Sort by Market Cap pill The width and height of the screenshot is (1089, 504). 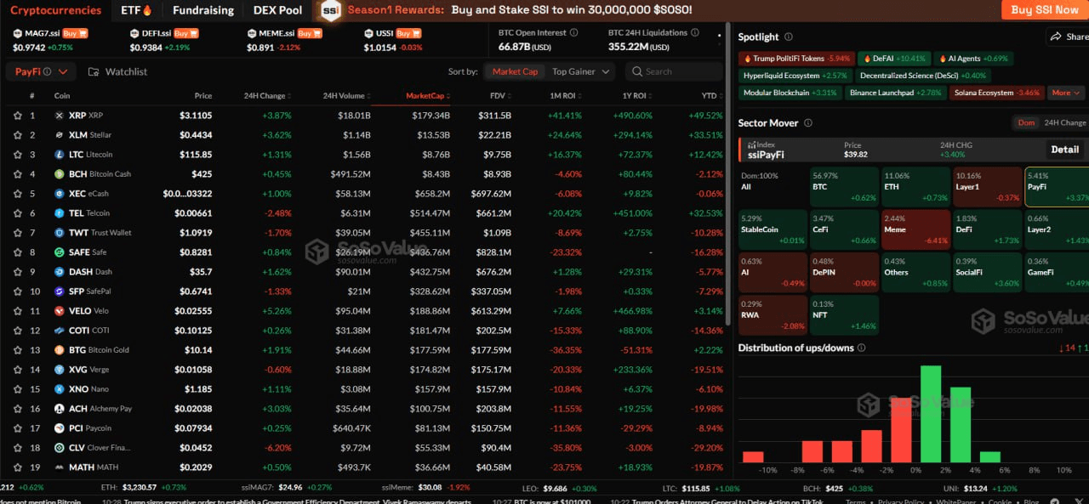tap(515, 72)
